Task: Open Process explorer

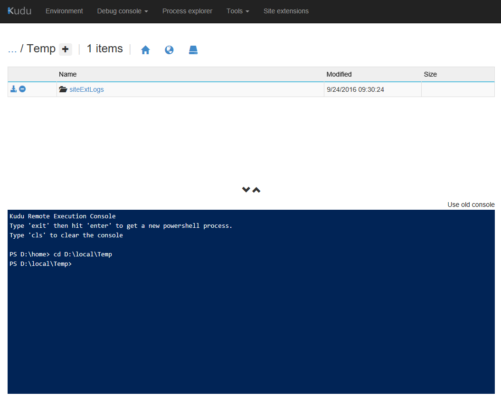Action: [x=187, y=11]
